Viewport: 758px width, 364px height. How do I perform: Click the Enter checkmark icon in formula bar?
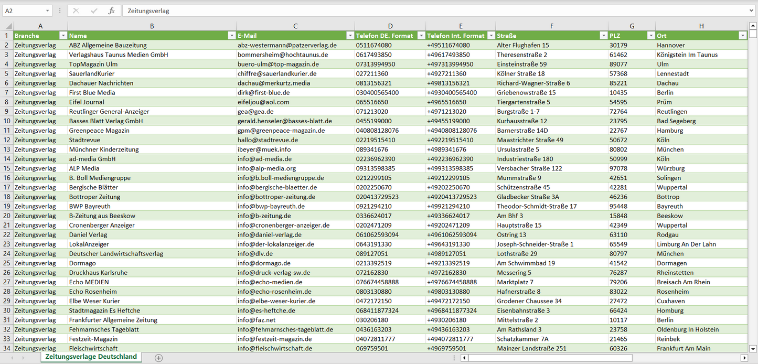pyautogui.click(x=94, y=10)
